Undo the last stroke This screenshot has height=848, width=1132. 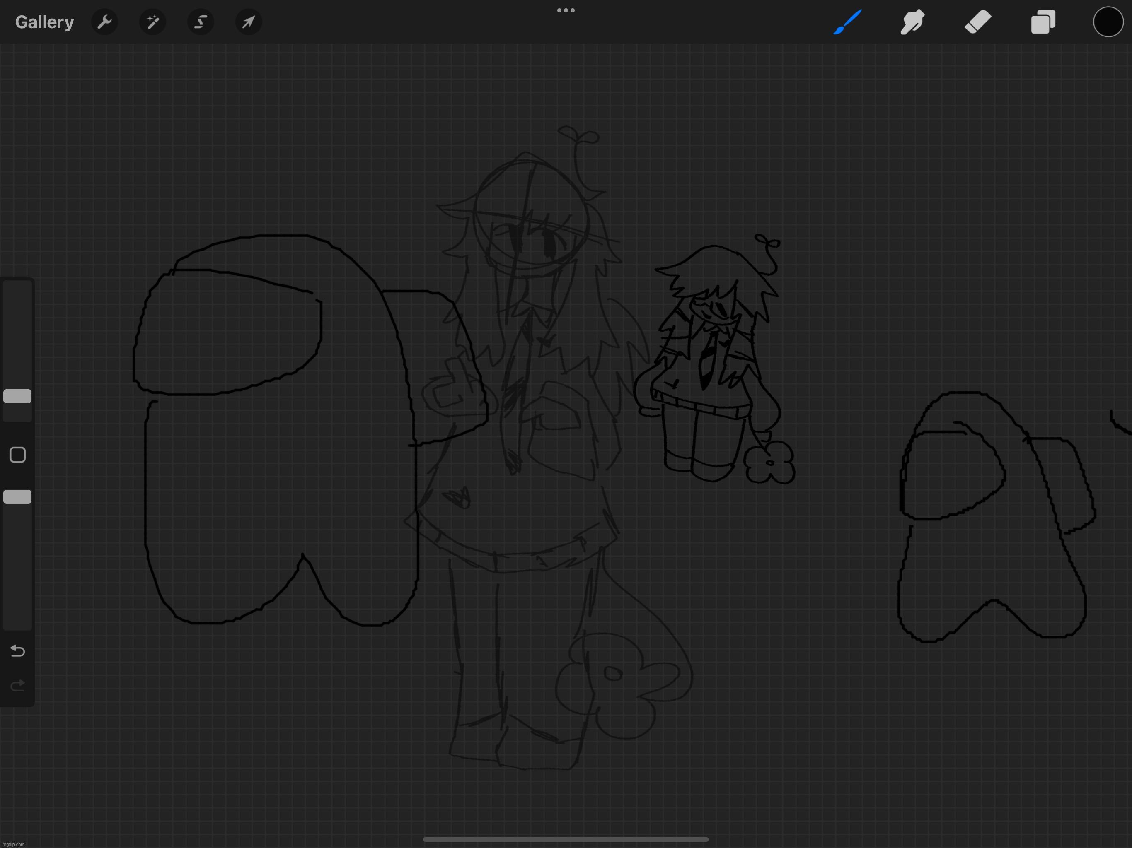coord(17,650)
